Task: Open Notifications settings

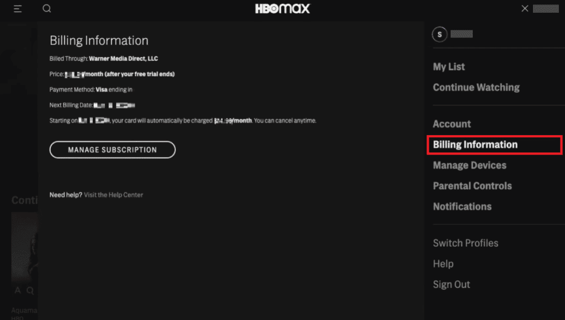Action: click(462, 206)
